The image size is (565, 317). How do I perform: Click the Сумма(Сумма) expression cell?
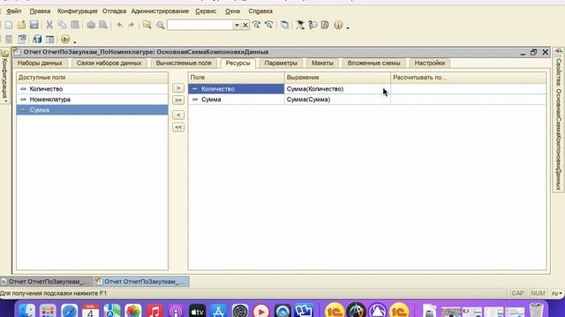click(337, 100)
